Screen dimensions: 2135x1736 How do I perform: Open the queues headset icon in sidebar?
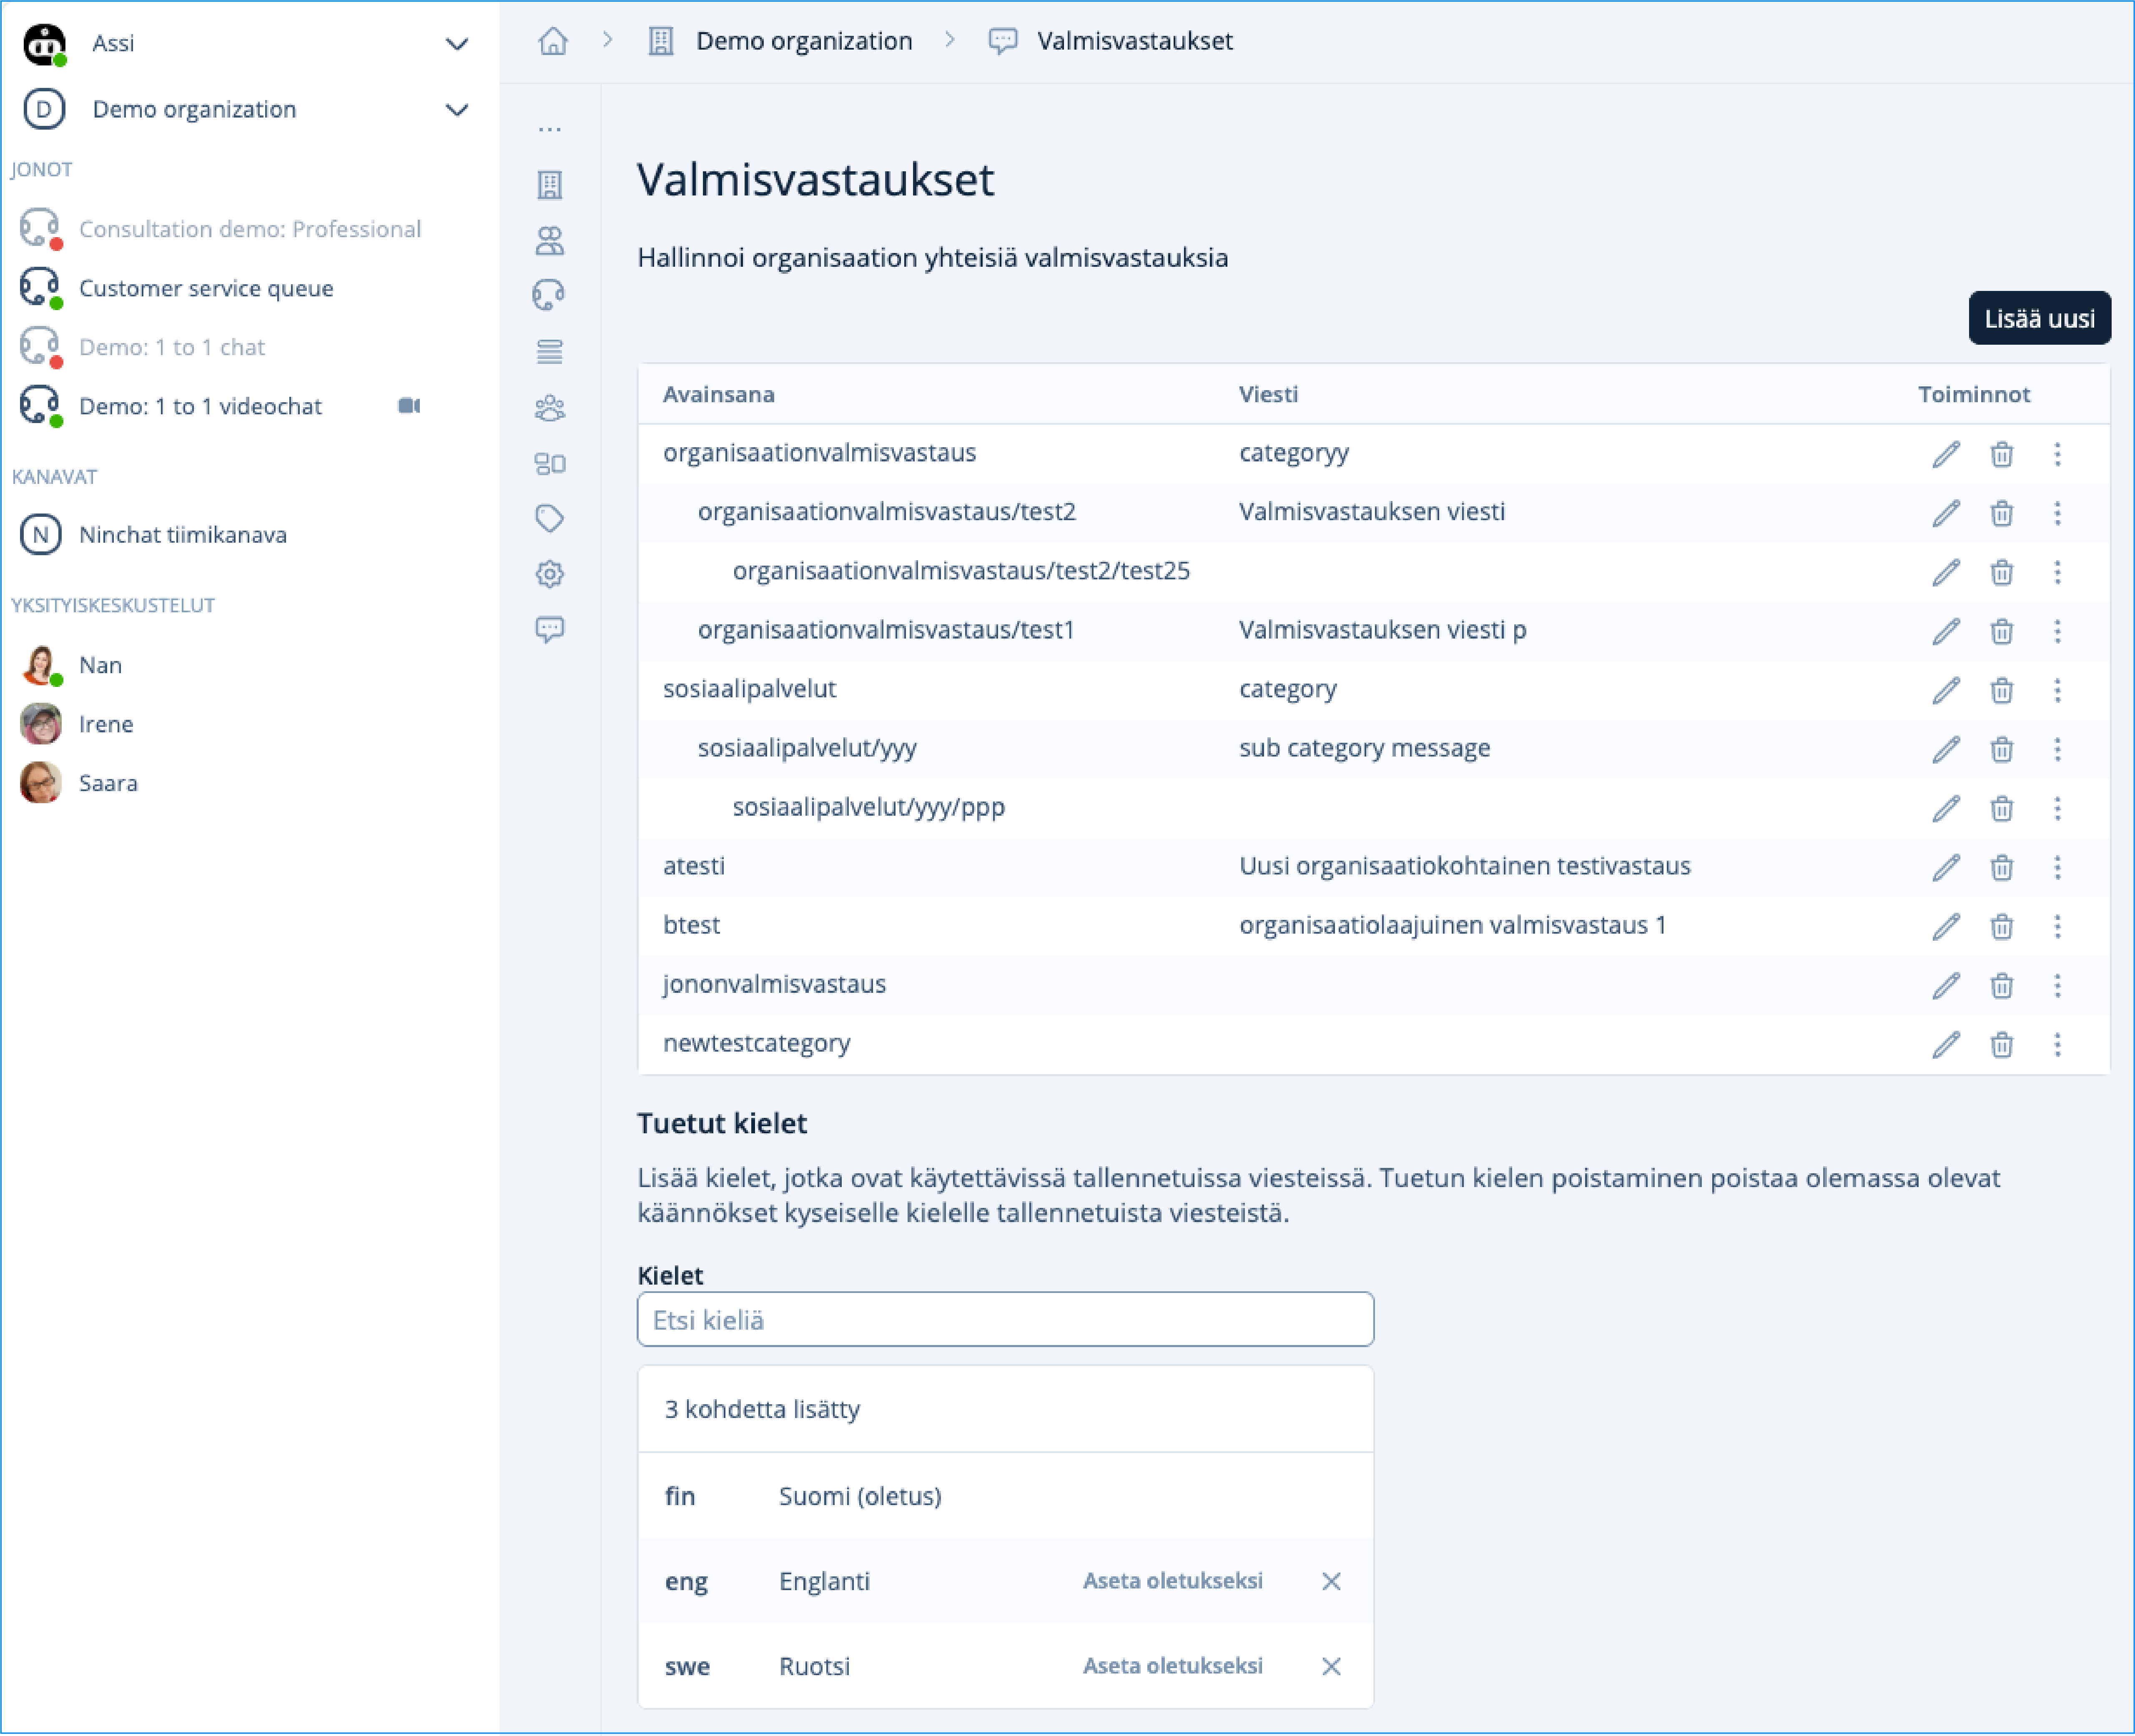click(550, 295)
